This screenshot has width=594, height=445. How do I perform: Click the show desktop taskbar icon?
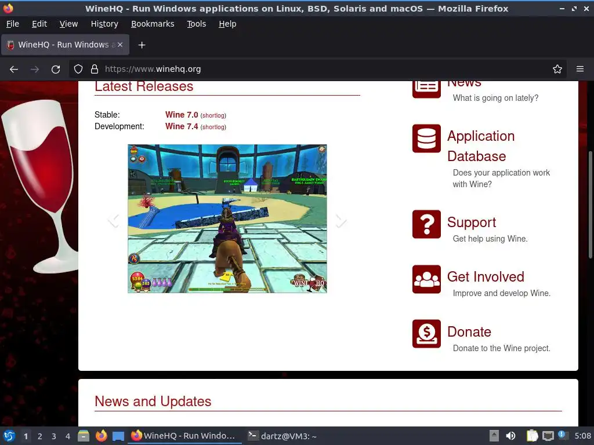(x=118, y=436)
